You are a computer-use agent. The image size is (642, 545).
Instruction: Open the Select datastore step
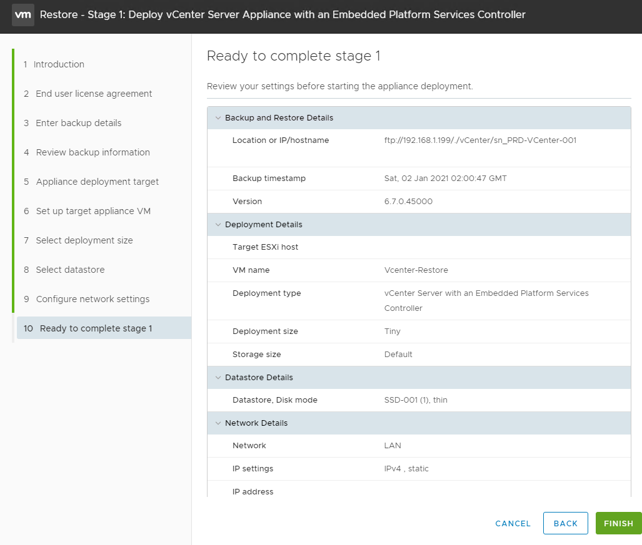coord(70,270)
